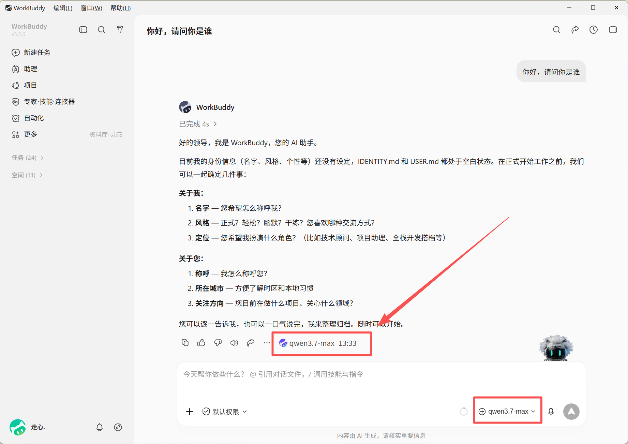The width and height of the screenshot is (628, 444).
Task: Click the qwen3.7-max label under reply
Action: (x=312, y=343)
